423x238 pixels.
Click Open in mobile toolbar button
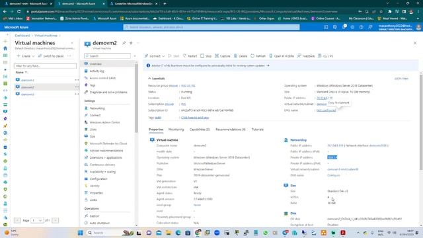tap(282, 56)
